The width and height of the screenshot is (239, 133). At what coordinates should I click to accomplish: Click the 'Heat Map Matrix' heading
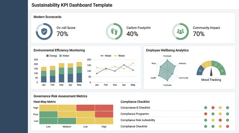click(45, 102)
